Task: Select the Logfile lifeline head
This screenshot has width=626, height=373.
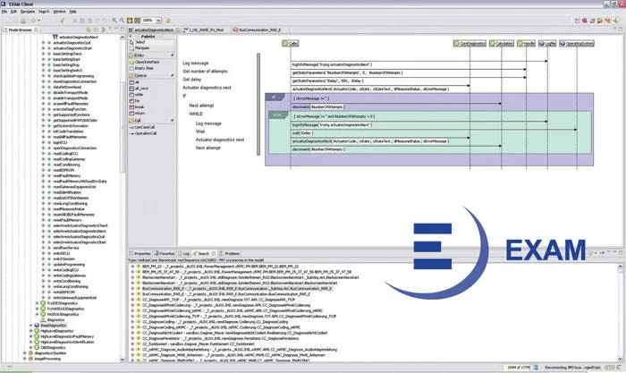Action: coord(547,43)
